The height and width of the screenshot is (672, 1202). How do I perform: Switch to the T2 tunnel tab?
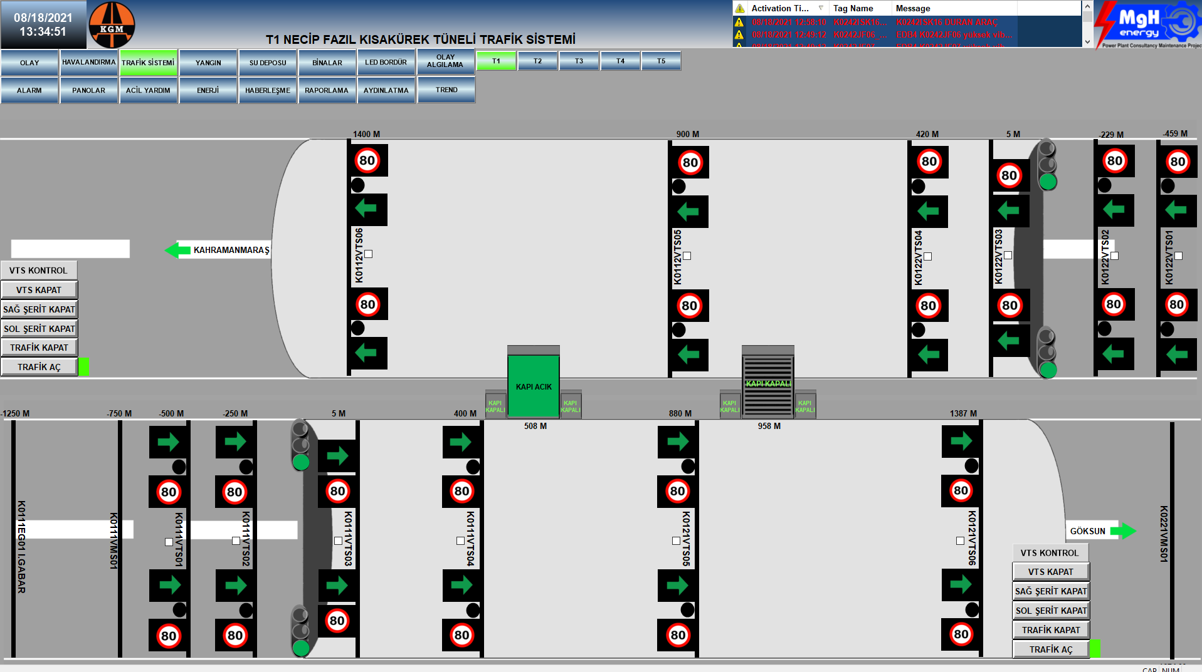(x=537, y=61)
